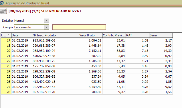Viewport: 182px width, 108px height.
Task: Click the application logo icon in the title bar
Action: click(2, 3)
